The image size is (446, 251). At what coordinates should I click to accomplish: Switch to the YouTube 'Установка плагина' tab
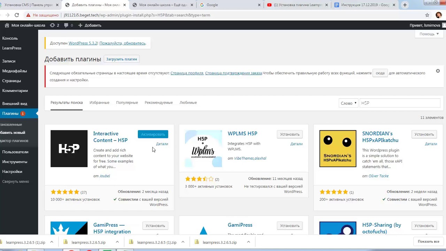(298, 5)
